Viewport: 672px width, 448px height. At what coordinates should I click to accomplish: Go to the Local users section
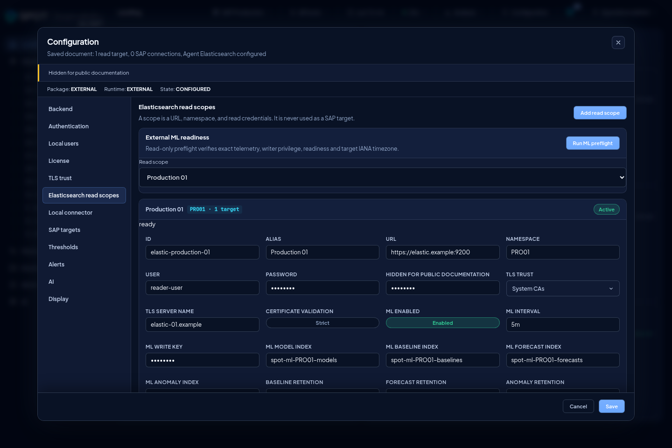pyautogui.click(x=84, y=144)
